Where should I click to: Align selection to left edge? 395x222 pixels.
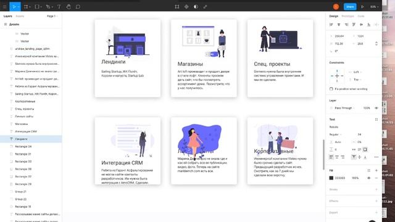(331, 25)
